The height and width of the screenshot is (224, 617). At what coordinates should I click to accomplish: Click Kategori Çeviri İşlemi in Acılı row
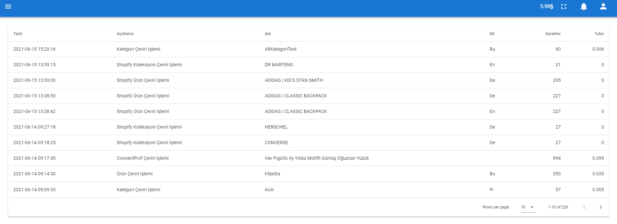(x=138, y=190)
